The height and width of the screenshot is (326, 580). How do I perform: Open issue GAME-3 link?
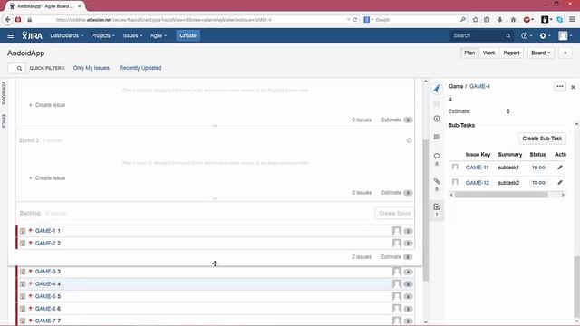45,272
